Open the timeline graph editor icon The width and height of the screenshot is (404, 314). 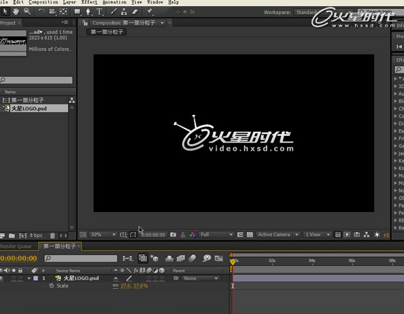(x=219, y=258)
